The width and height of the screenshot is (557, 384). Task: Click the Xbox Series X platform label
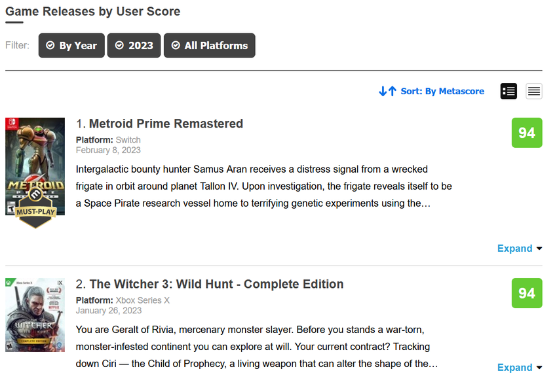coord(142,300)
